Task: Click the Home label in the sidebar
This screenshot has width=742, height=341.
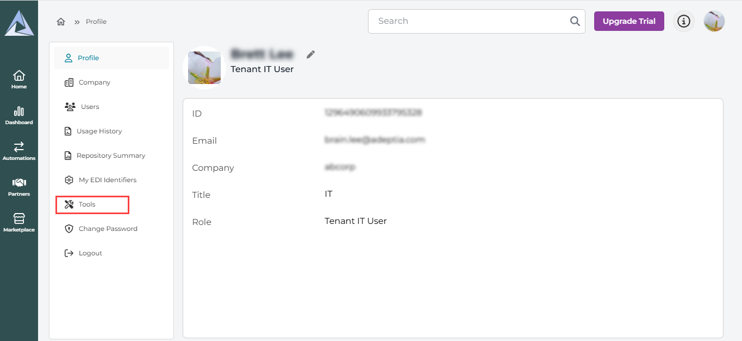Action: pyautogui.click(x=19, y=87)
